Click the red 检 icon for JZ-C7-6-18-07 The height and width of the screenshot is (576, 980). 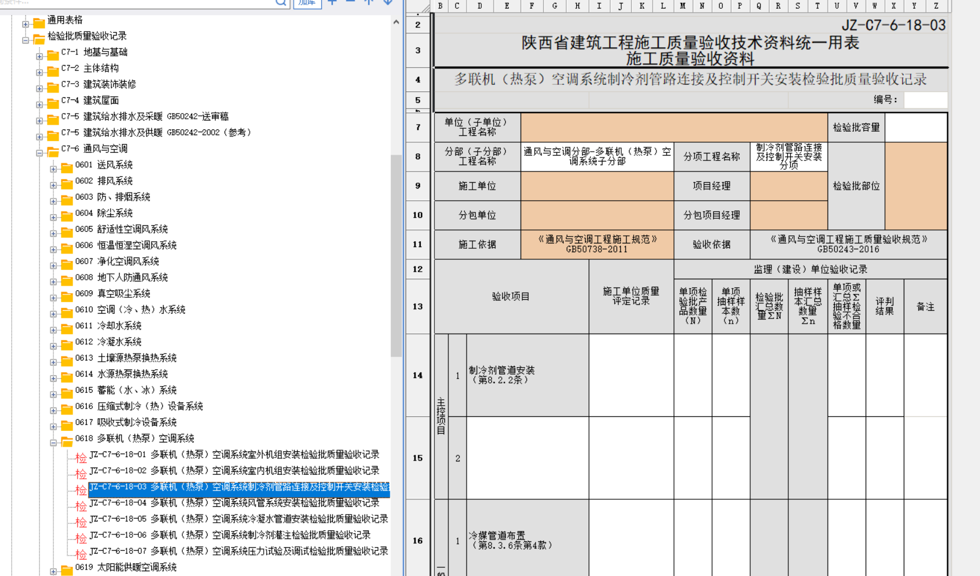point(81,554)
